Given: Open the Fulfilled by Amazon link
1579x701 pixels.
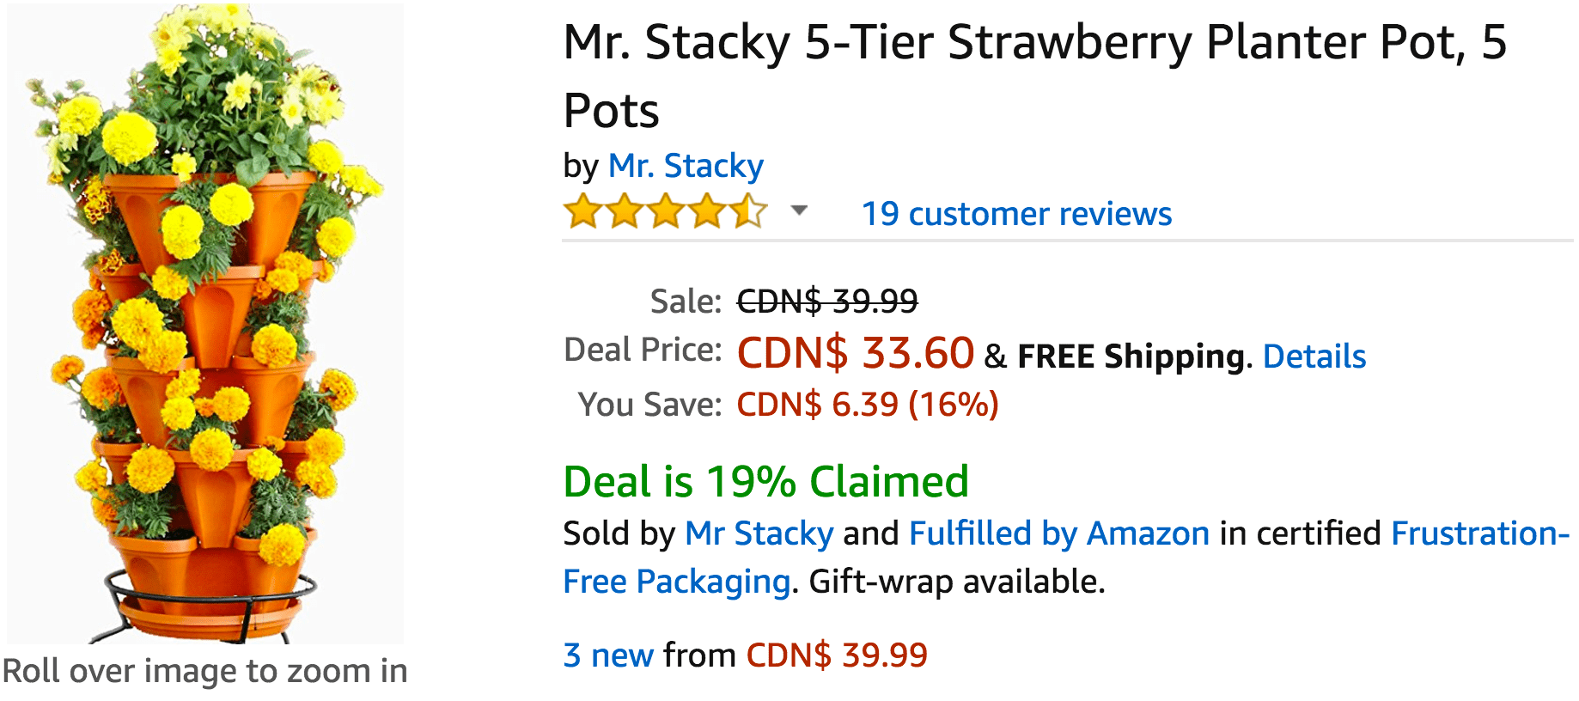Looking at the screenshot, I should (1058, 533).
